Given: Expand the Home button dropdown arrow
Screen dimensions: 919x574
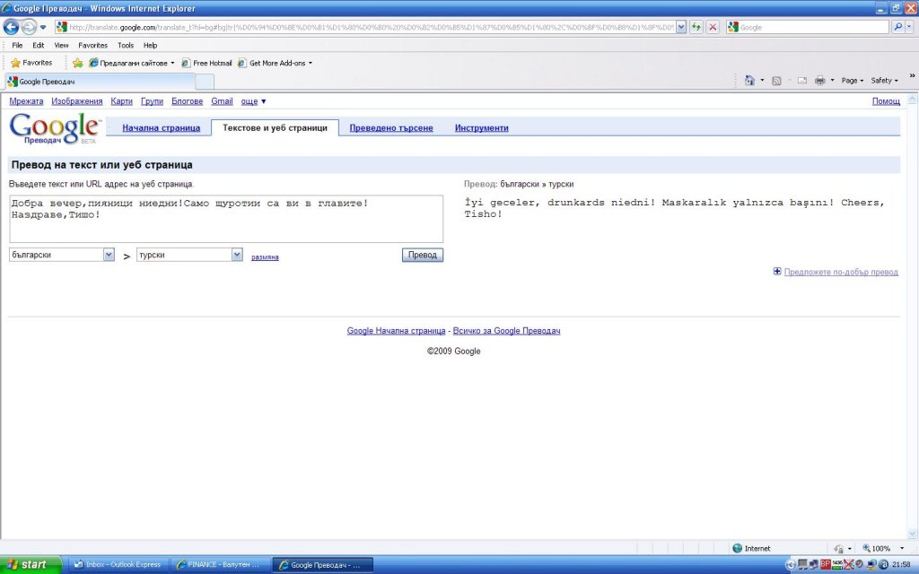Looking at the screenshot, I should tap(762, 80).
